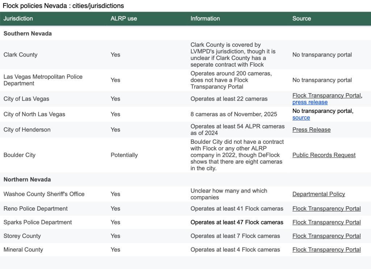The image size is (371, 269).
Task: Click the ALRP use column header
Action: click(124, 19)
